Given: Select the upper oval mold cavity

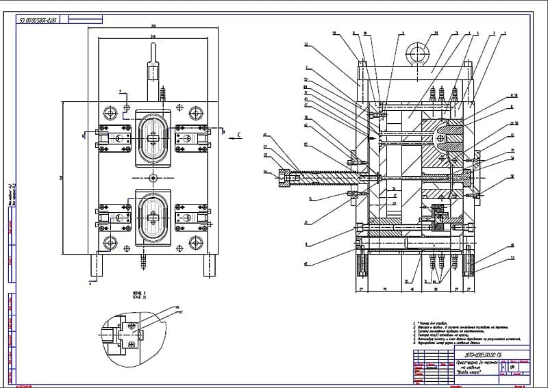Looking at the screenshot, I should tap(152, 137).
